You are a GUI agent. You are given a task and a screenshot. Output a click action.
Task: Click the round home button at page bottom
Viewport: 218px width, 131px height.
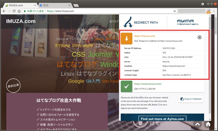click(208, 124)
